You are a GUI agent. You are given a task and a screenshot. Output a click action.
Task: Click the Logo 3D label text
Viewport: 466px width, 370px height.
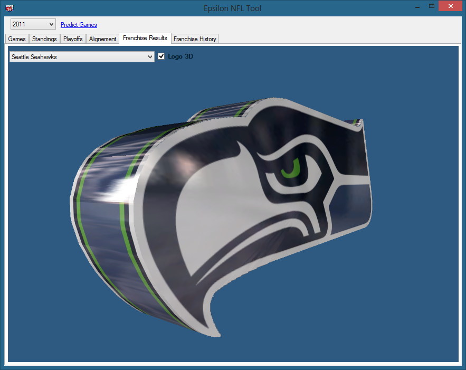coord(180,56)
